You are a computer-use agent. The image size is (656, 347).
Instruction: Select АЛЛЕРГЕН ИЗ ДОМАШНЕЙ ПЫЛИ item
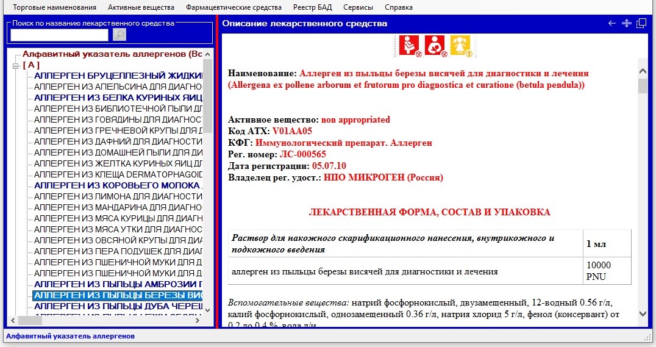118,152
